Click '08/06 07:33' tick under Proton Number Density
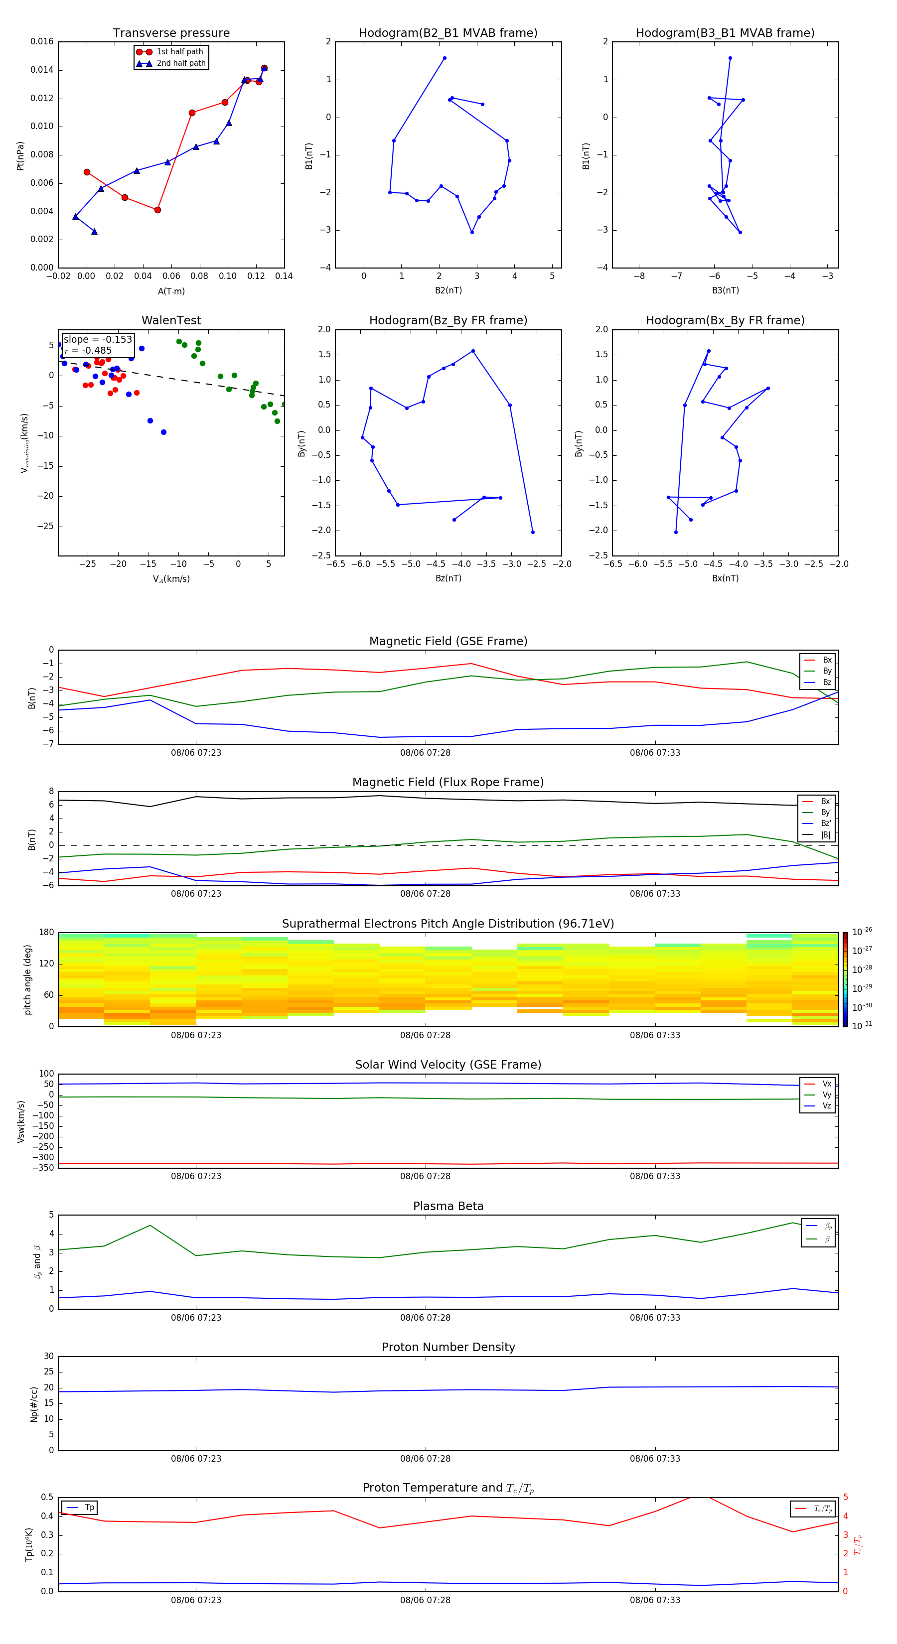The width and height of the screenshot is (897, 1644). (x=655, y=1459)
